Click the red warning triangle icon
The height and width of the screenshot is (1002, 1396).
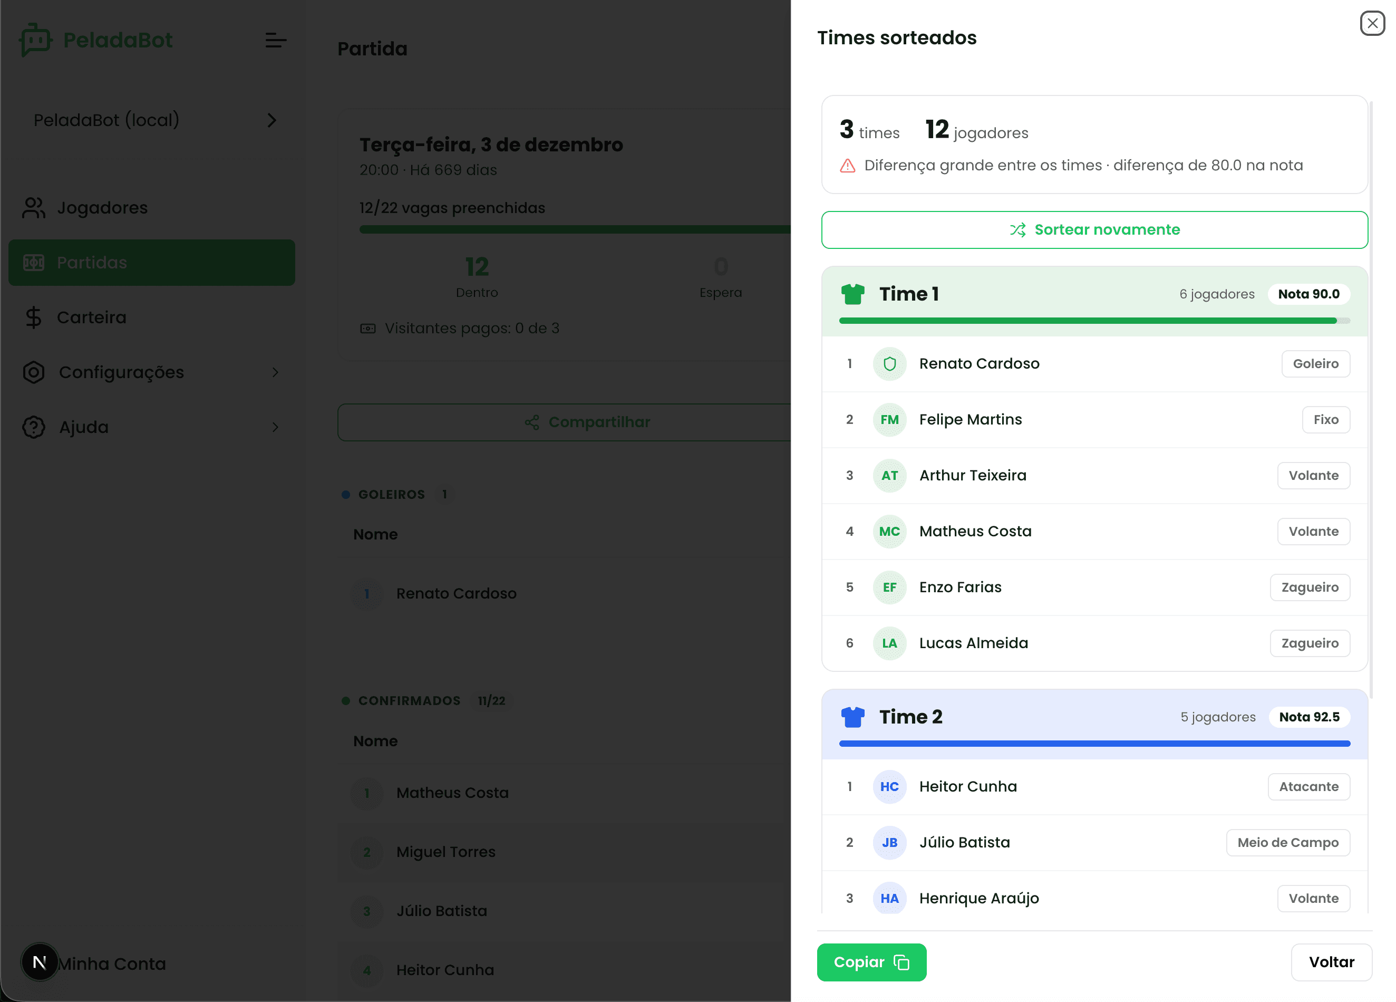point(848,166)
